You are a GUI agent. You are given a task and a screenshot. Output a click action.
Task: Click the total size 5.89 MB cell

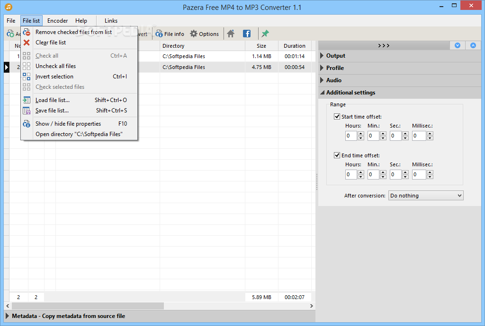pyautogui.click(x=261, y=297)
